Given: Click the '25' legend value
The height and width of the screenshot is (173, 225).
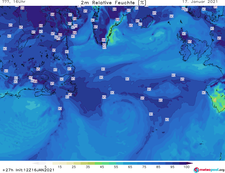Looking at the screenshot, I should pos(74,167).
